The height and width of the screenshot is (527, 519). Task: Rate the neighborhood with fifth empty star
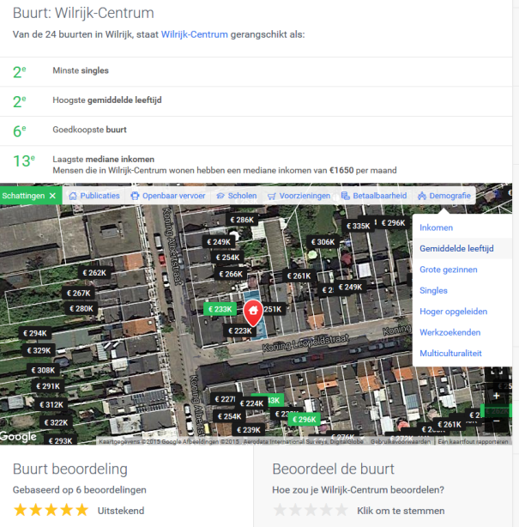341,510
